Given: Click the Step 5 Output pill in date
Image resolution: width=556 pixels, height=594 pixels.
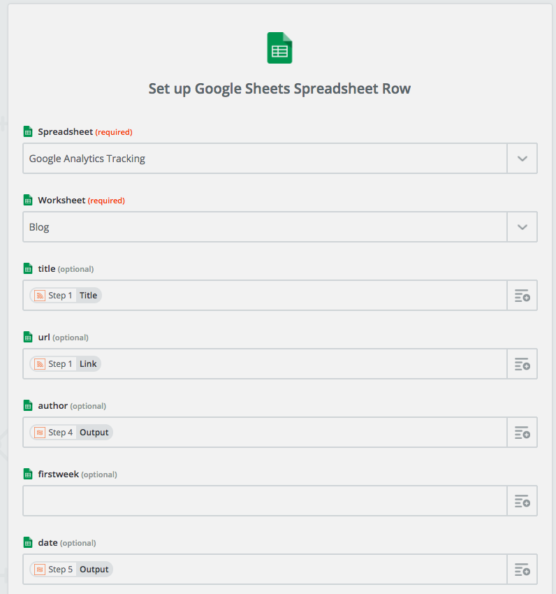Looking at the screenshot, I should pos(72,570).
